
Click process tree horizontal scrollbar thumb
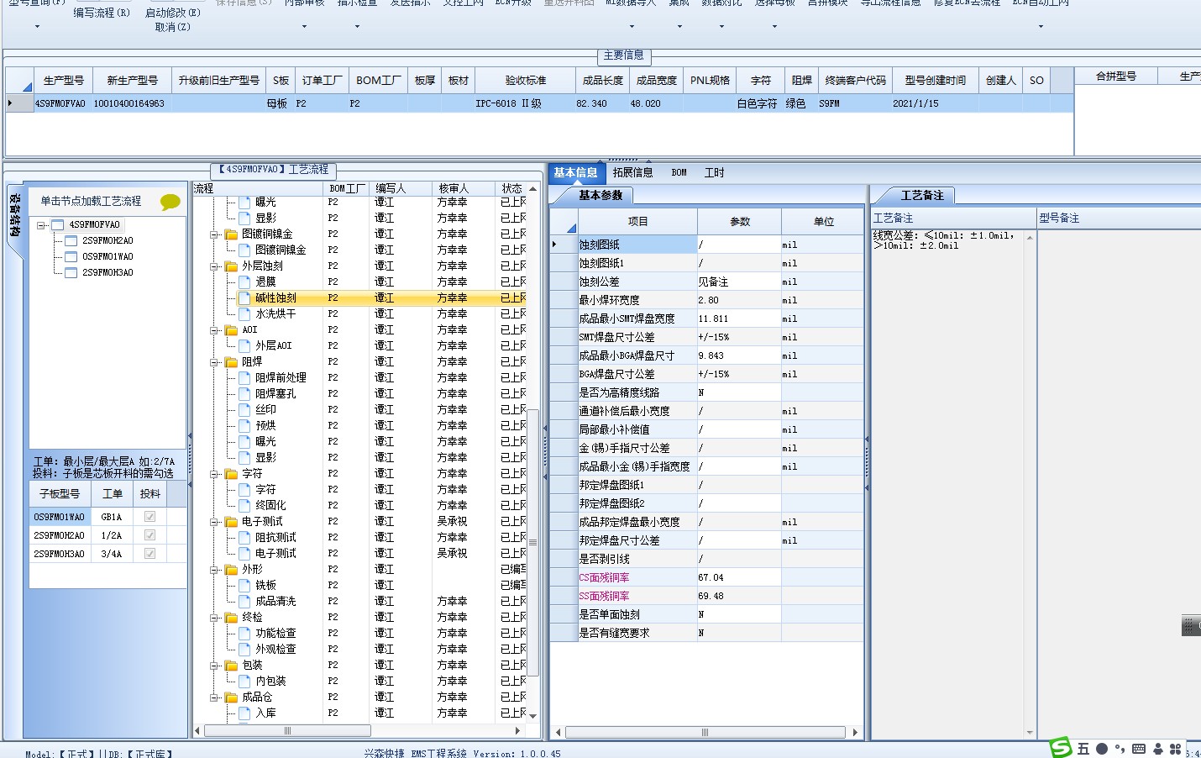[x=287, y=731]
